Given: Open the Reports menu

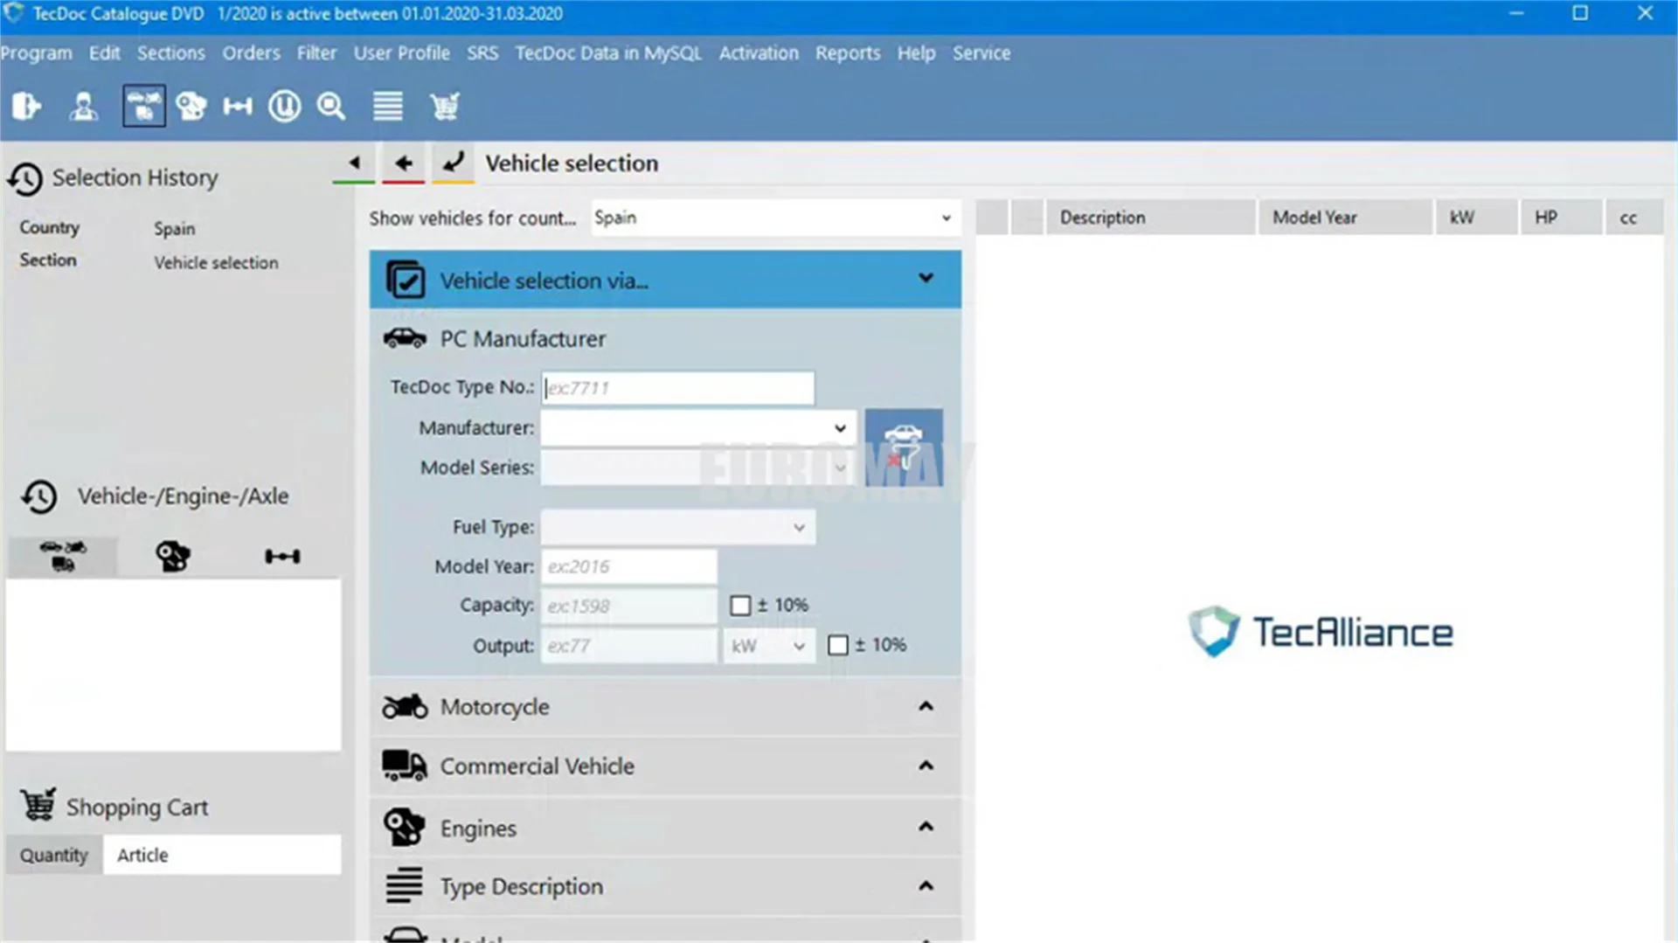Looking at the screenshot, I should coord(847,53).
